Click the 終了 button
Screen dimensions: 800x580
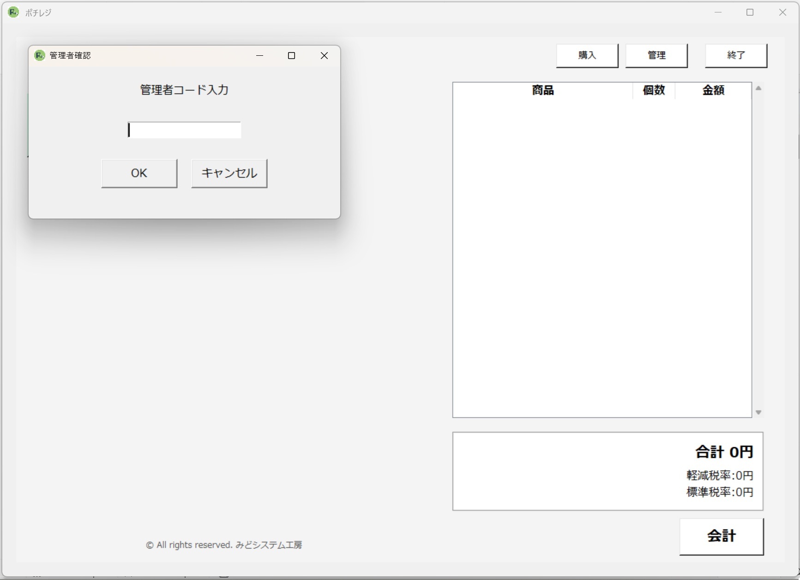pyautogui.click(x=736, y=55)
